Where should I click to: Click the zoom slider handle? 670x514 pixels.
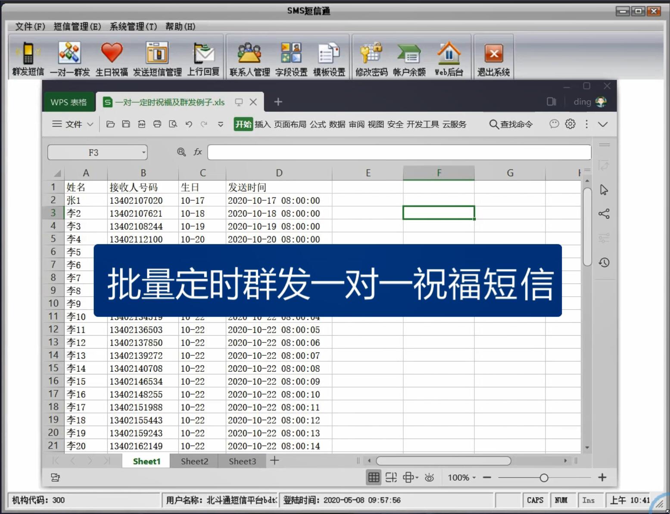[x=544, y=478]
